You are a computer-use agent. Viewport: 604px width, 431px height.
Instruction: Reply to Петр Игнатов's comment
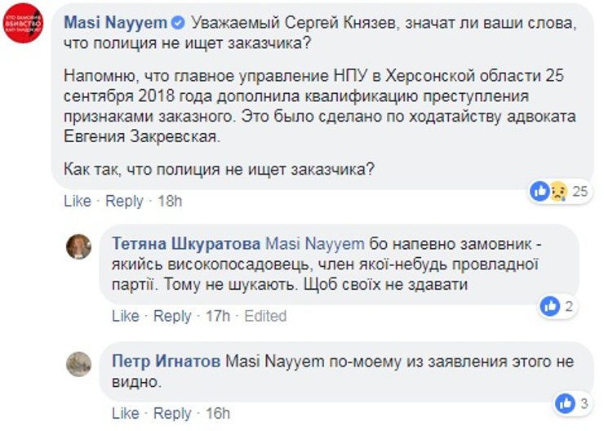tap(172, 413)
